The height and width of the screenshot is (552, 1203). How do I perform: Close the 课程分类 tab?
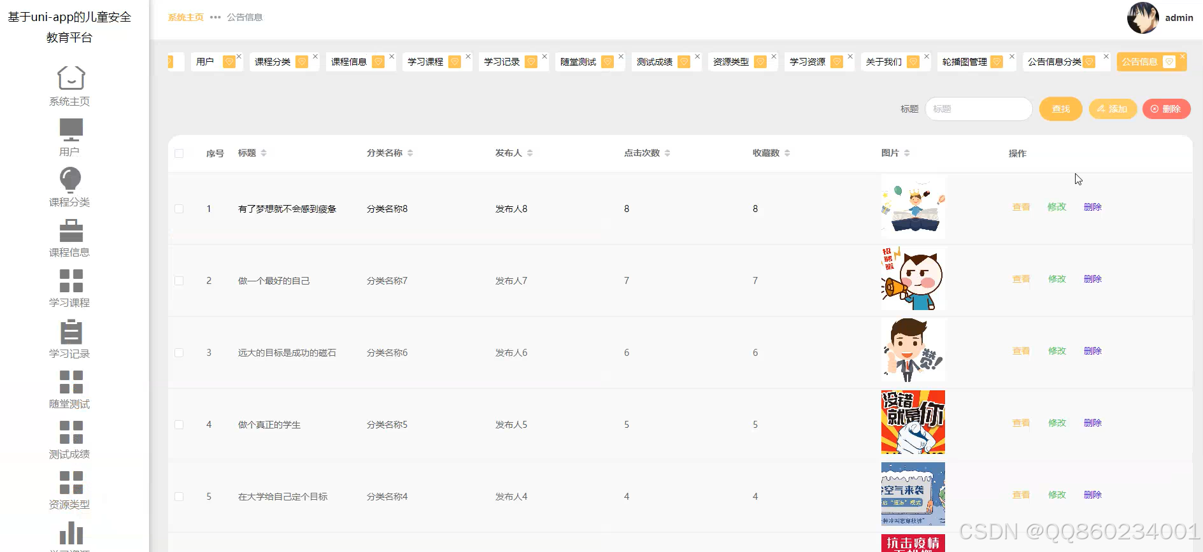315,57
